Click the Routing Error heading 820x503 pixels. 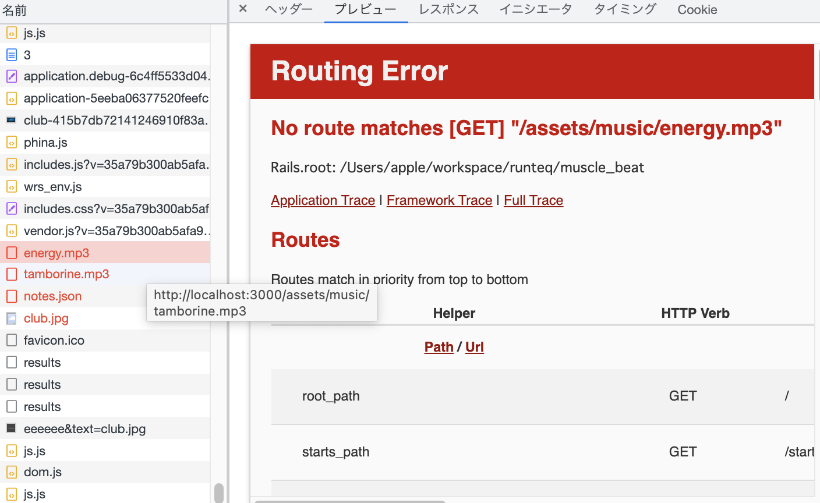point(359,71)
